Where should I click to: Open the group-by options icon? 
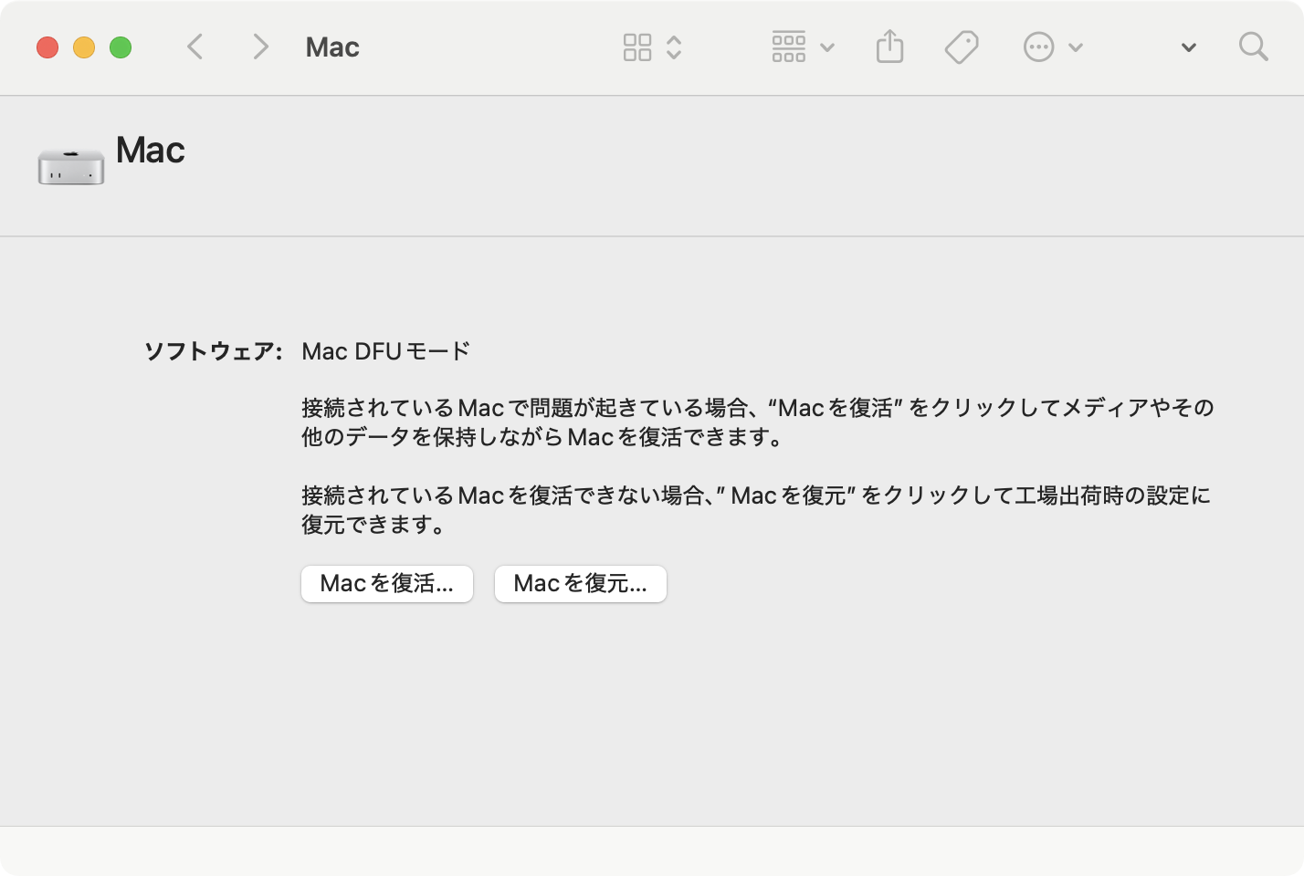(x=789, y=47)
